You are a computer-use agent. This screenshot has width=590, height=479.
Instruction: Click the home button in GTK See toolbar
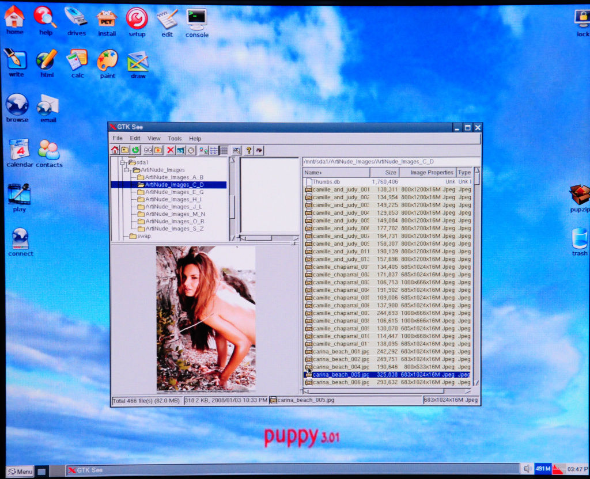pos(115,150)
